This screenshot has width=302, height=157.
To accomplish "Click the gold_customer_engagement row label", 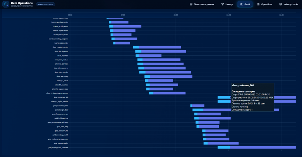I will click(x=58, y=139).
